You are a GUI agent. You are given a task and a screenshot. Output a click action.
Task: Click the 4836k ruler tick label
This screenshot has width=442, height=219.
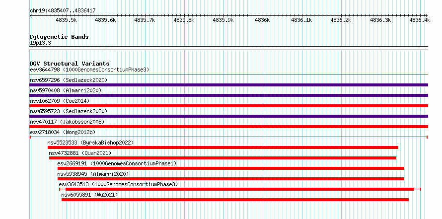click(x=262, y=20)
